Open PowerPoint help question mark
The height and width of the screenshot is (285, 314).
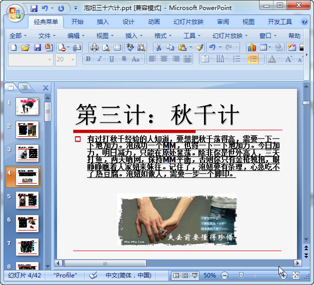tap(304, 21)
